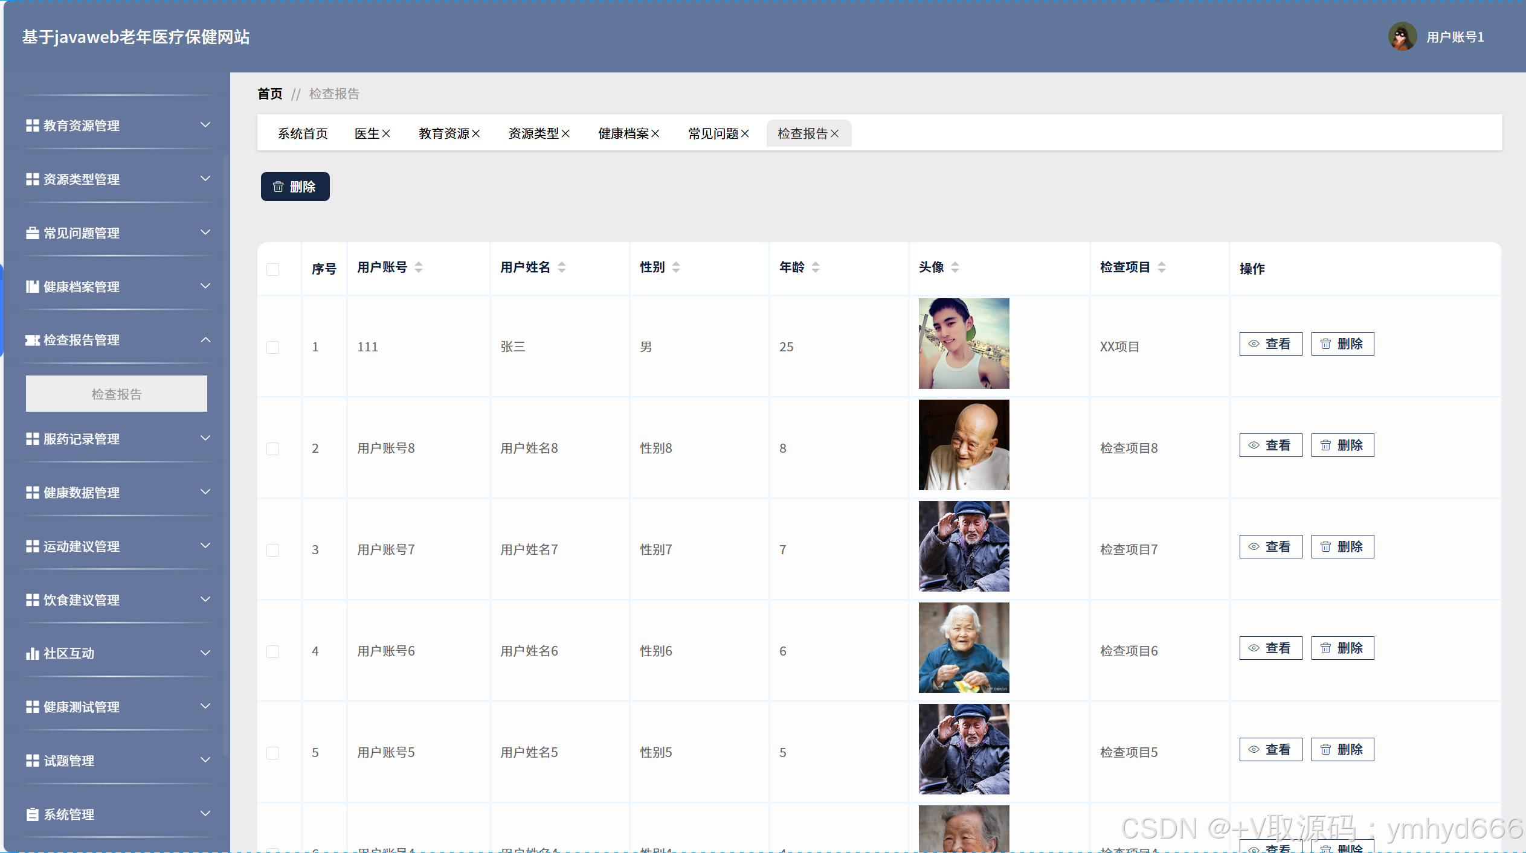Toggle the select-all header checkbox

[x=273, y=269]
